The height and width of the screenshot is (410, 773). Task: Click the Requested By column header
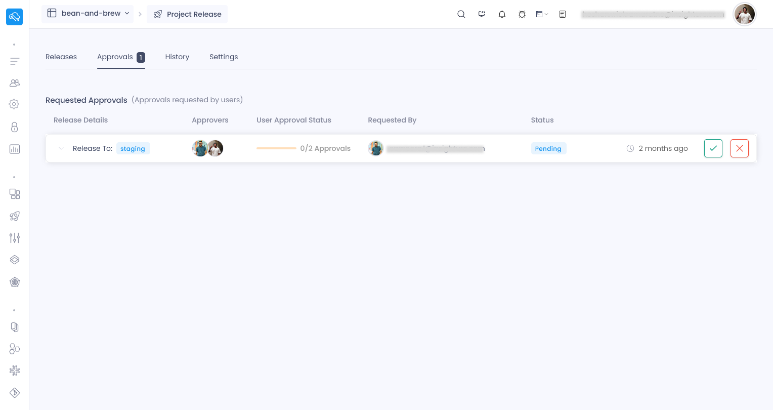click(x=392, y=120)
